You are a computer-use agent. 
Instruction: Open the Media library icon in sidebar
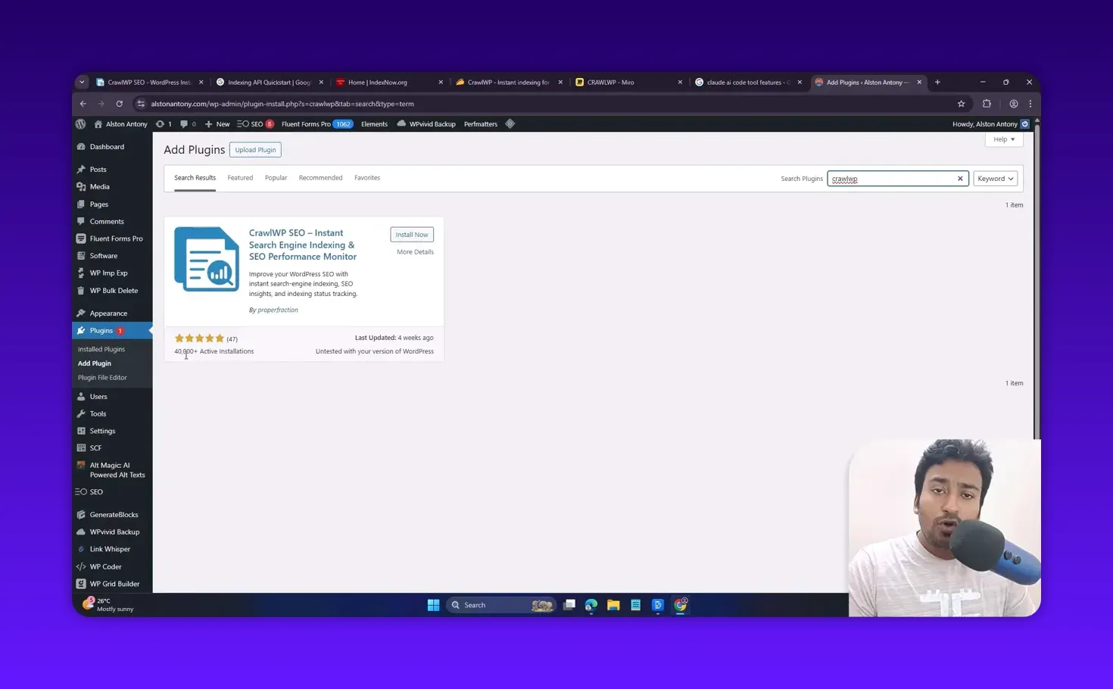[83, 186]
